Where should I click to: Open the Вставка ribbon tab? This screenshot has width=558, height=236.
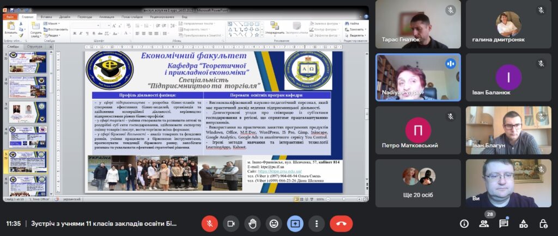[x=46, y=17]
